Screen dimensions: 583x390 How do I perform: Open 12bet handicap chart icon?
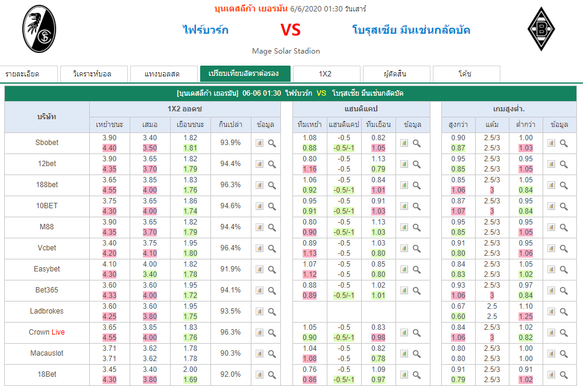coord(404,164)
